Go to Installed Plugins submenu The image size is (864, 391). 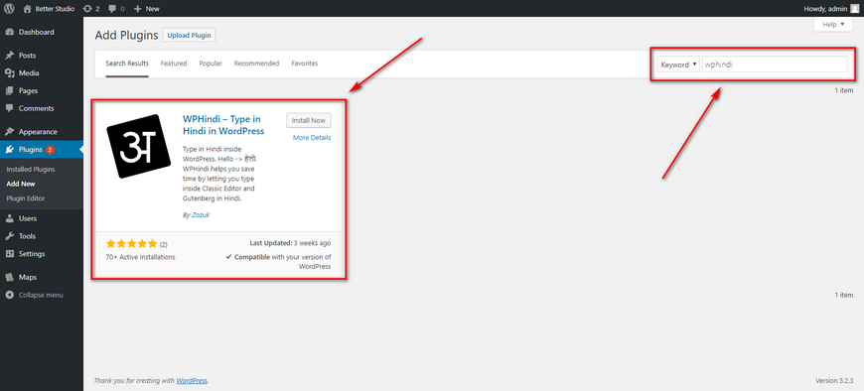[31, 169]
